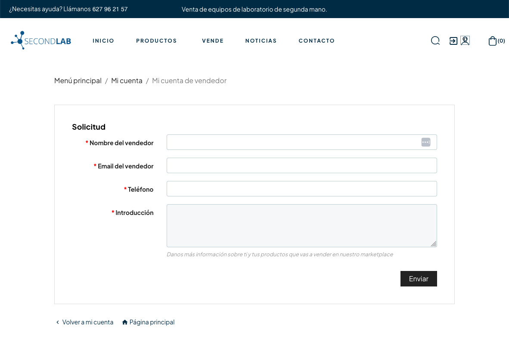The image size is (509, 361).
Task: Click Menú principal breadcrumb link
Action: [x=78, y=81]
